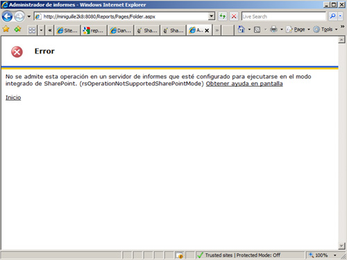Open search options dropdown arrow
Image resolution: width=347 pixels, height=260 pixels.
point(340,16)
